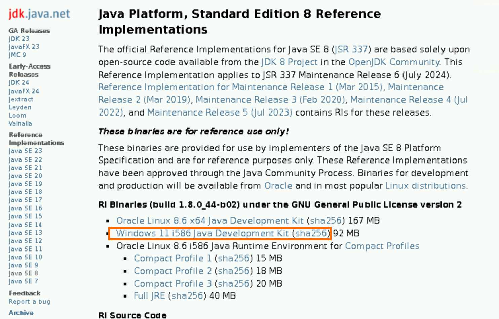
Task: Select Java SE 7 in the sidebar
Action: (x=23, y=281)
